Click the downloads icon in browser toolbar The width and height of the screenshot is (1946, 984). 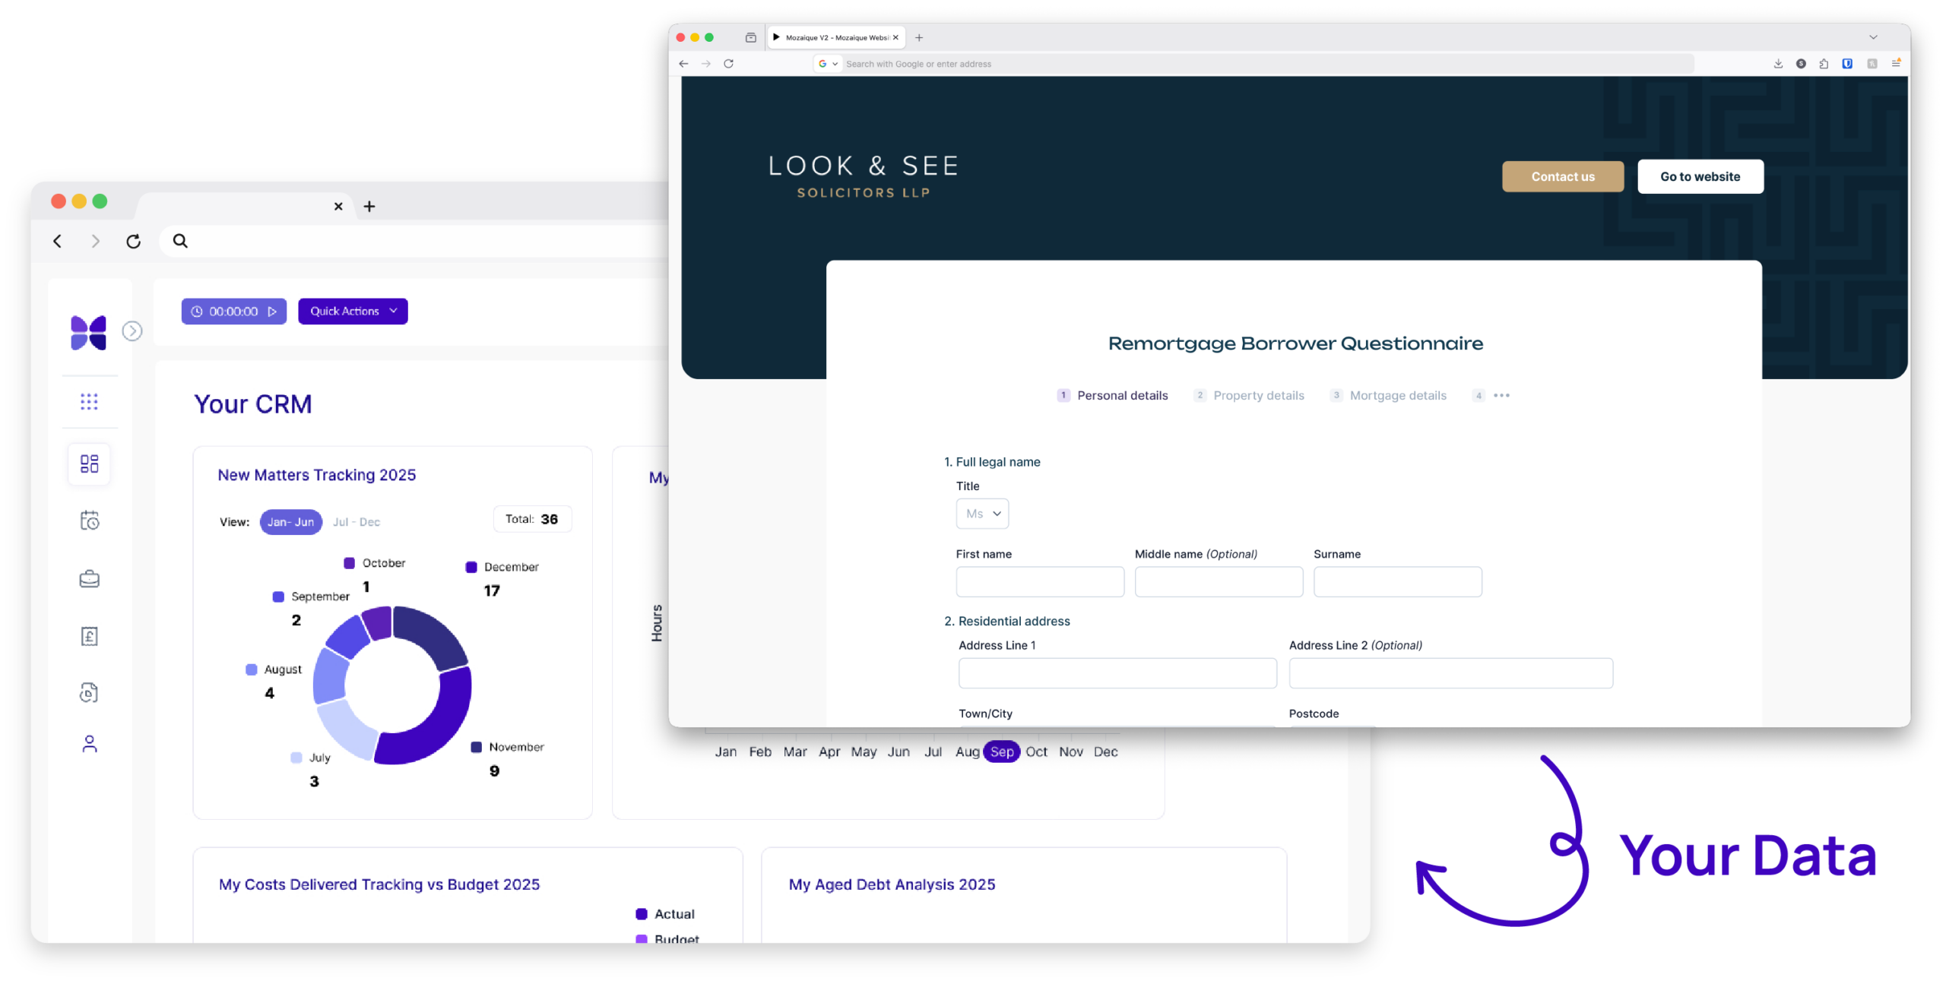pyautogui.click(x=1778, y=64)
